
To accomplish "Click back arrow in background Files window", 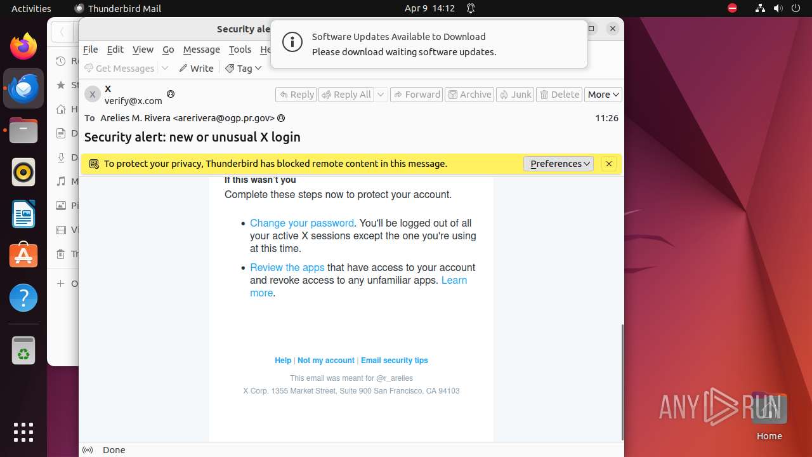I will click(62, 31).
